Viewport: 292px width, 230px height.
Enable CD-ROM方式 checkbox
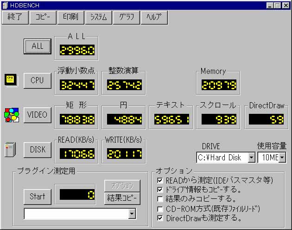click(x=160, y=209)
